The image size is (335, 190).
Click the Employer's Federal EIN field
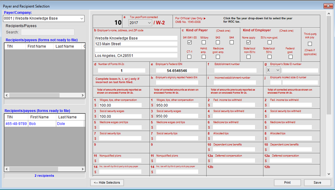177,70
